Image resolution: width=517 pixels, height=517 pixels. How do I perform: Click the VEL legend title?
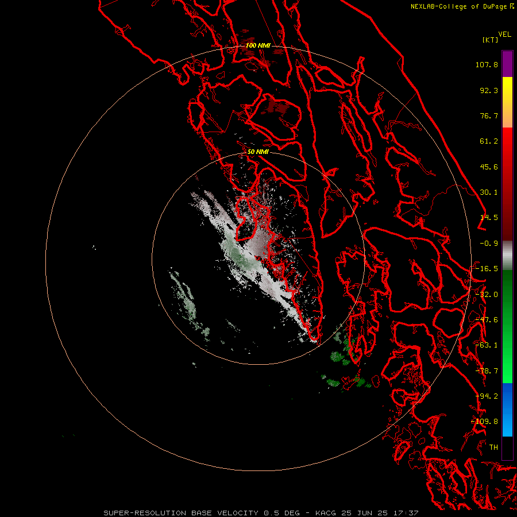(504, 34)
